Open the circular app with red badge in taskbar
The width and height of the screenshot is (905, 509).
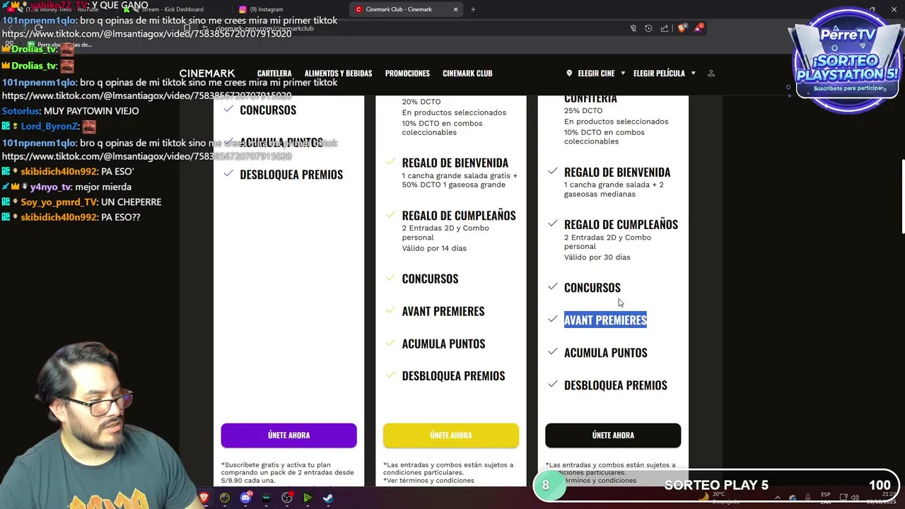pyautogui.click(x=287, y=498)
